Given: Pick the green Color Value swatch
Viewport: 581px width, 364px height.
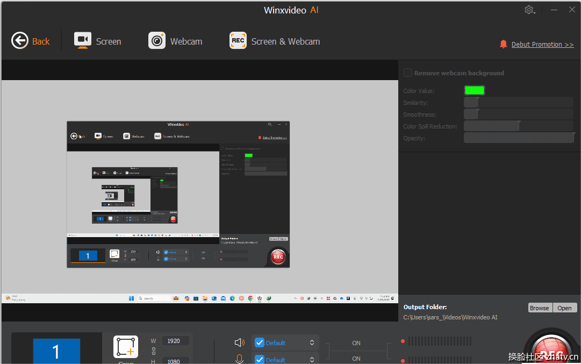Looking at the screenshot, I should pyautogui.click(x=474, y=90).
